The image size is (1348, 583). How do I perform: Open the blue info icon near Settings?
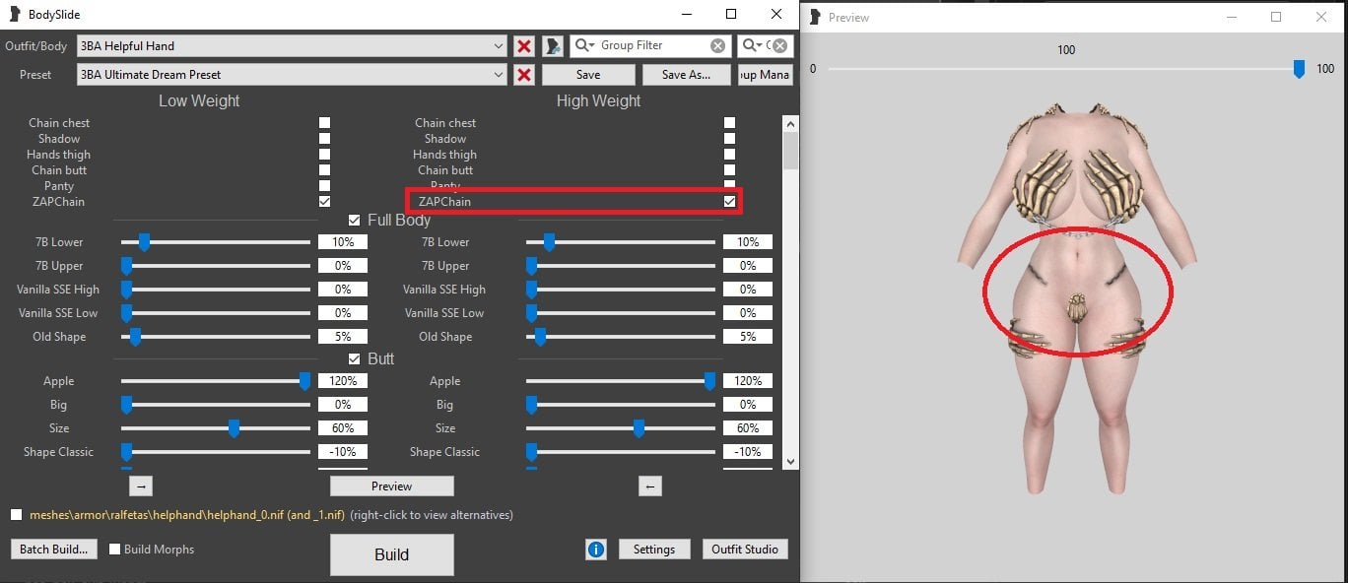(596, 550)
